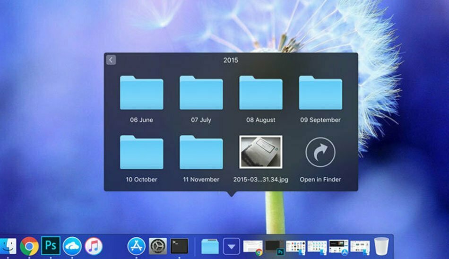The height and width of the screenshot is (259, 449).
Task: Open the Trash in the dock
Action: tap(381, 246)
